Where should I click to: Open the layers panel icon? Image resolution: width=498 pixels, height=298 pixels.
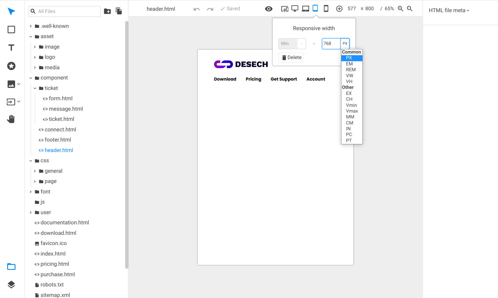coord(11,284)
